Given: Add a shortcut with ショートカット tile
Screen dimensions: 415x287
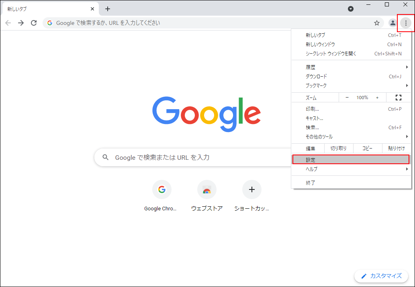Looking at the screenshot, I should pyautogui.click(x=251, y=190).
